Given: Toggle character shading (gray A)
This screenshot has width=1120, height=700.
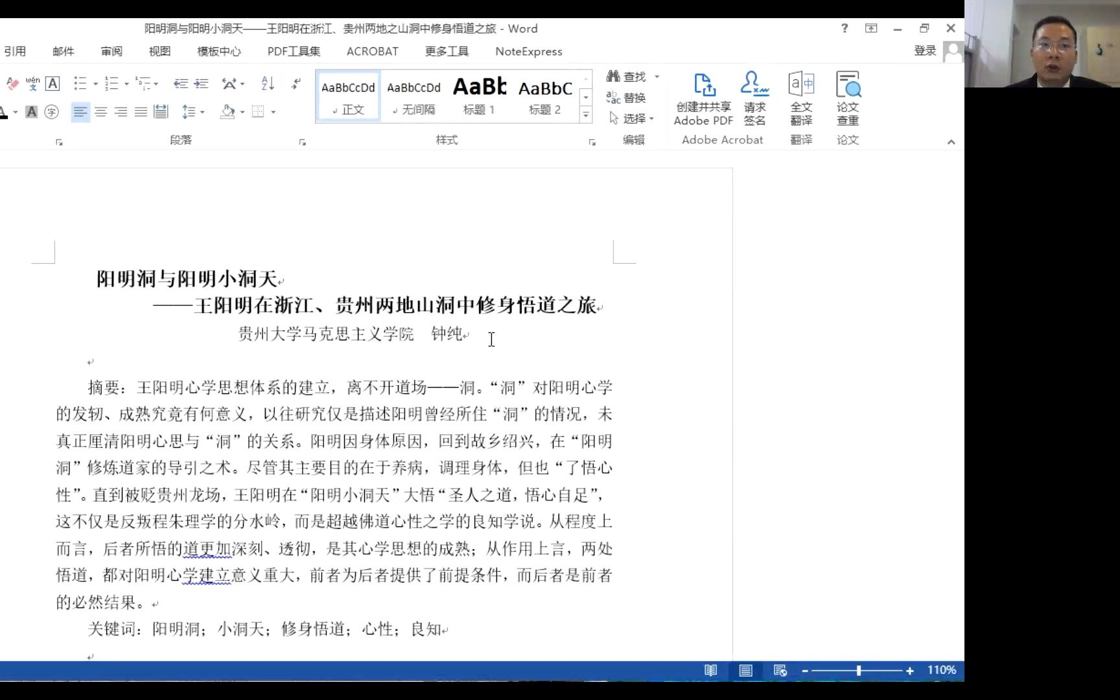Looking at the screenshot, I should coord(31,111).
